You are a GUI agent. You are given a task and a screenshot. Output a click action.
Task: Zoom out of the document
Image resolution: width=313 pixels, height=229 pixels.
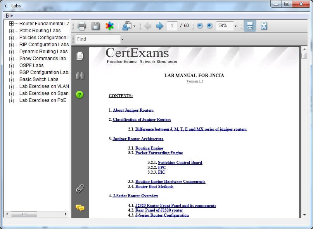coord(200,26)
